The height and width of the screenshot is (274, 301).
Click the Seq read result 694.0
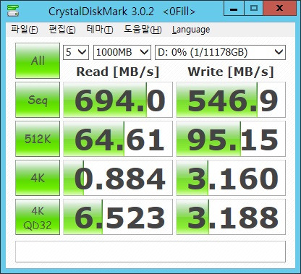pos(118,100)
